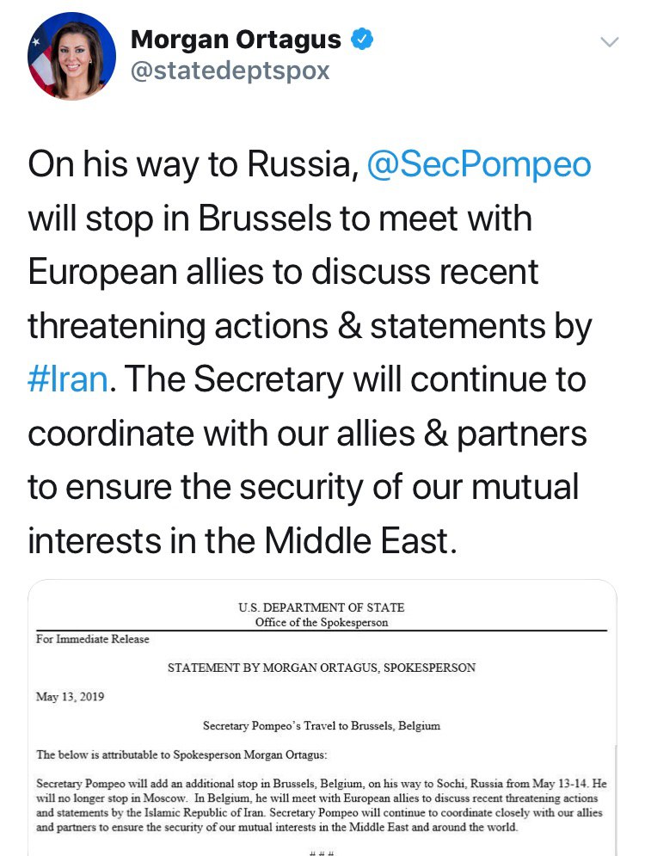Click the "# # #" end marker
Image resolution: width=645 pixels, height=856 pixels.
point(321,850)
